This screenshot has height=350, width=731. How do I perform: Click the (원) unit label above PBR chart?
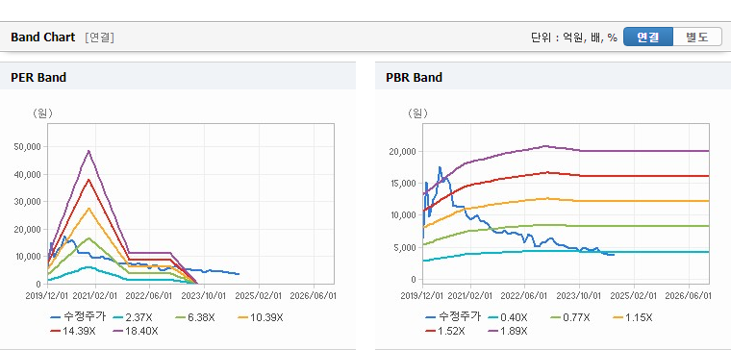pos(417,113)
